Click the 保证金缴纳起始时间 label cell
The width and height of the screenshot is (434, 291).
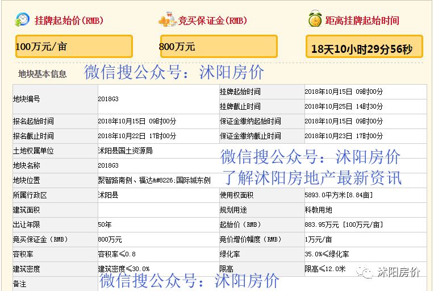click(262, 121)
